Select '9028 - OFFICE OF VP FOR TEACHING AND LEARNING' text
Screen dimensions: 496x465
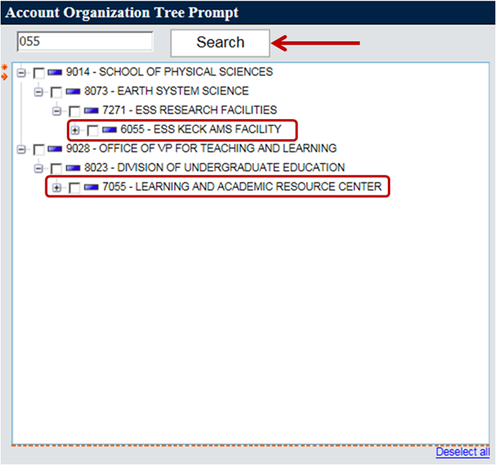(x=201, y=149)
